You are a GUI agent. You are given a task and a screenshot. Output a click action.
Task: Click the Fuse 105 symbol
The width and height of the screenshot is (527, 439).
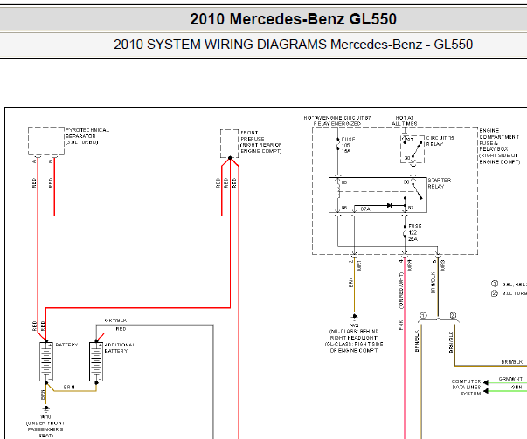[x=337, y=146]
